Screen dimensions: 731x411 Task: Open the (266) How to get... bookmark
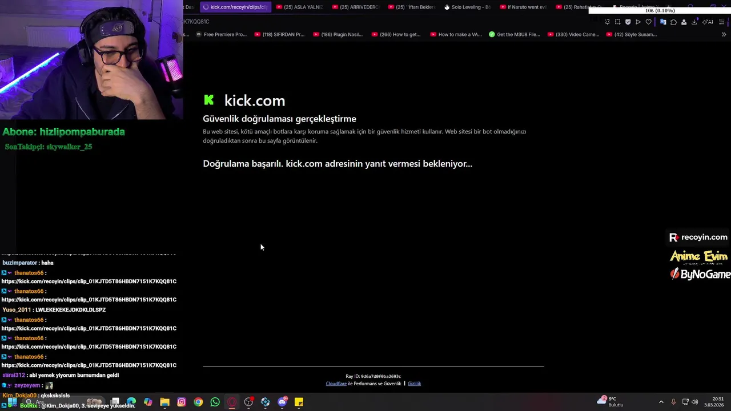click(396, 34)
